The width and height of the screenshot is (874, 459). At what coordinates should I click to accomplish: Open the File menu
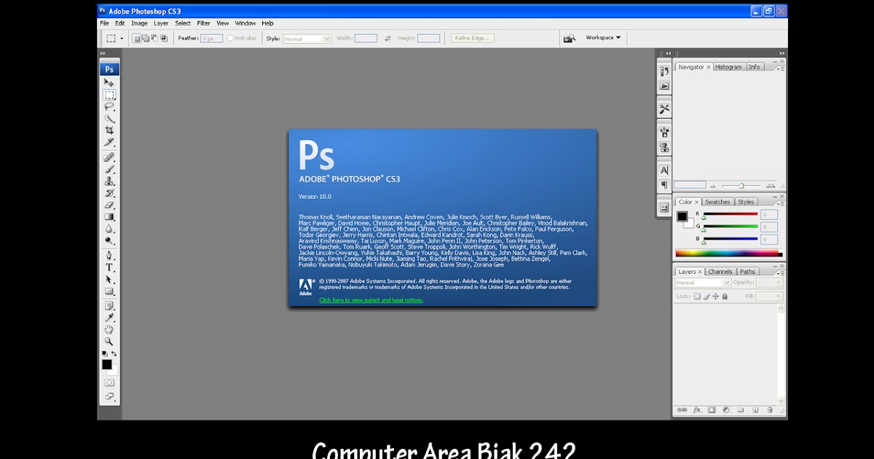tap(105, 23)
